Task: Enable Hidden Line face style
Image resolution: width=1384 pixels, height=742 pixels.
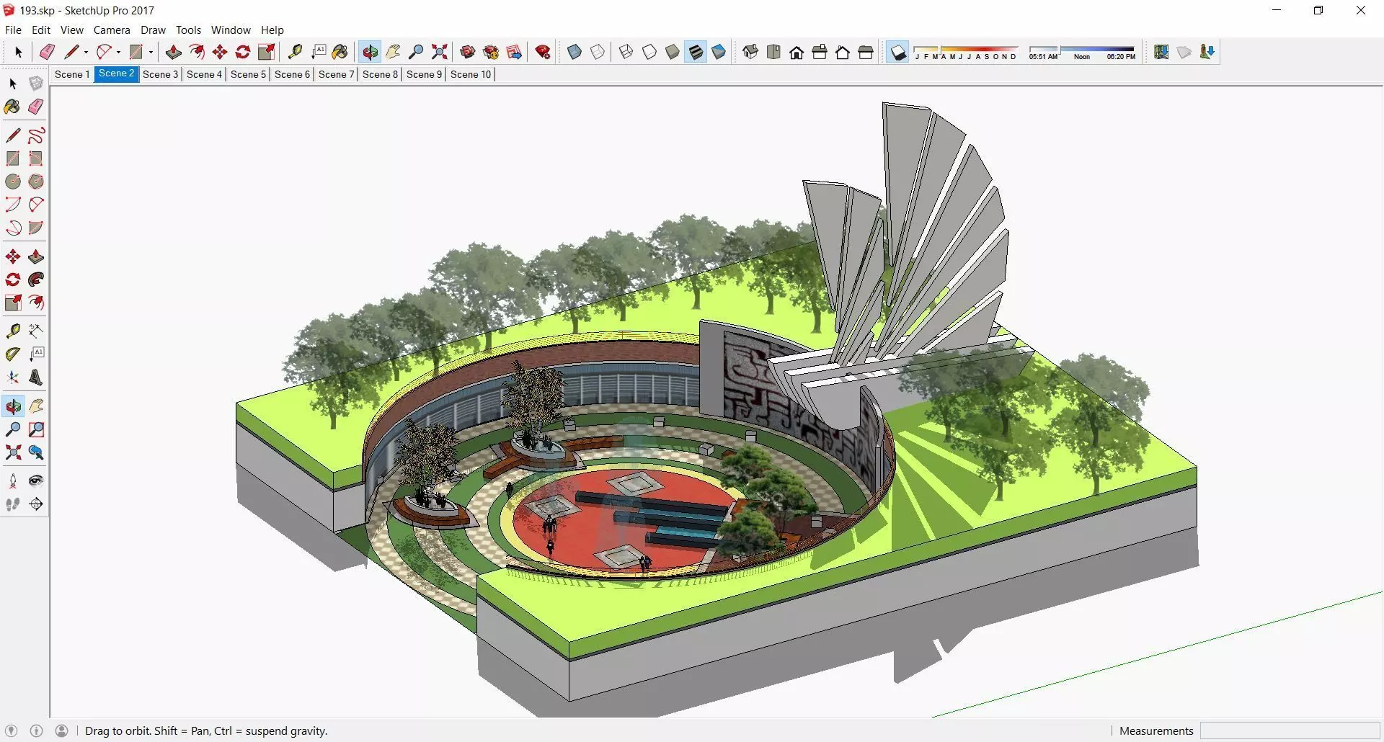Action: 649,52
